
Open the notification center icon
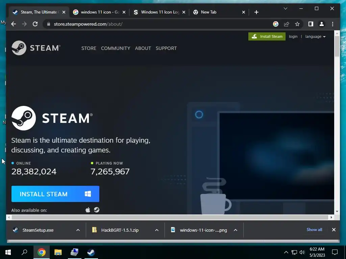(335, 252)
